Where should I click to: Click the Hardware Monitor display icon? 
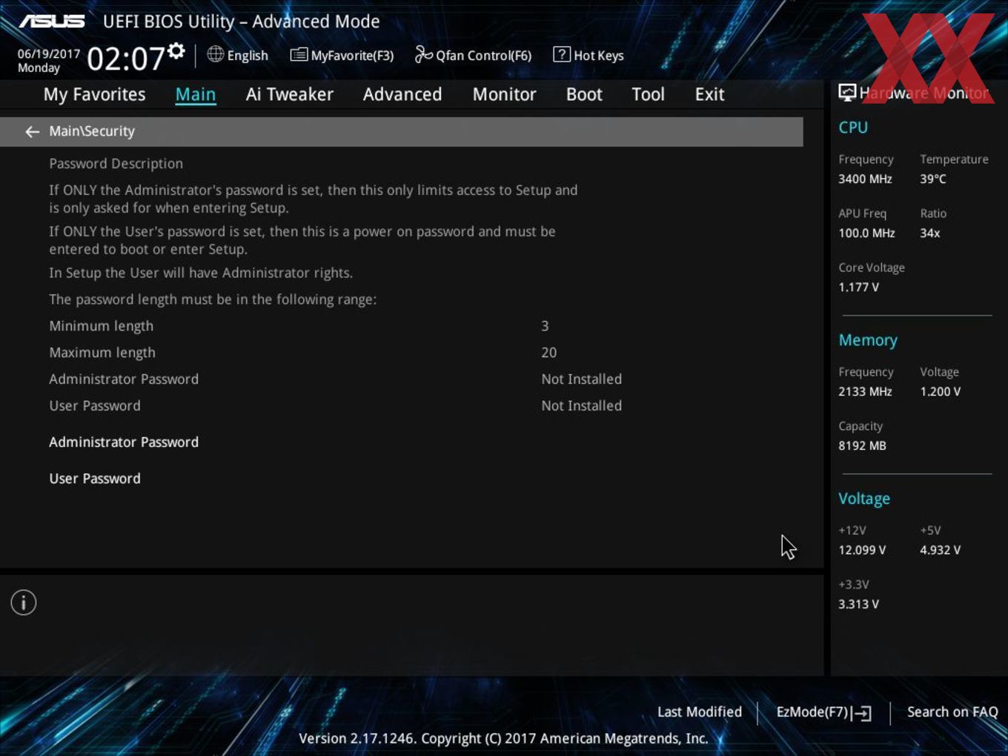[847, 93]
